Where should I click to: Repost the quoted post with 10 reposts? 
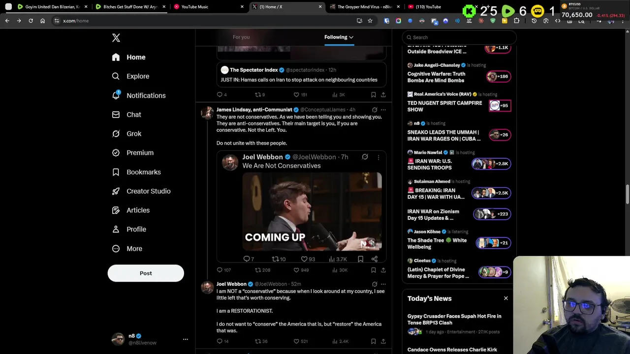click(275, 259)
